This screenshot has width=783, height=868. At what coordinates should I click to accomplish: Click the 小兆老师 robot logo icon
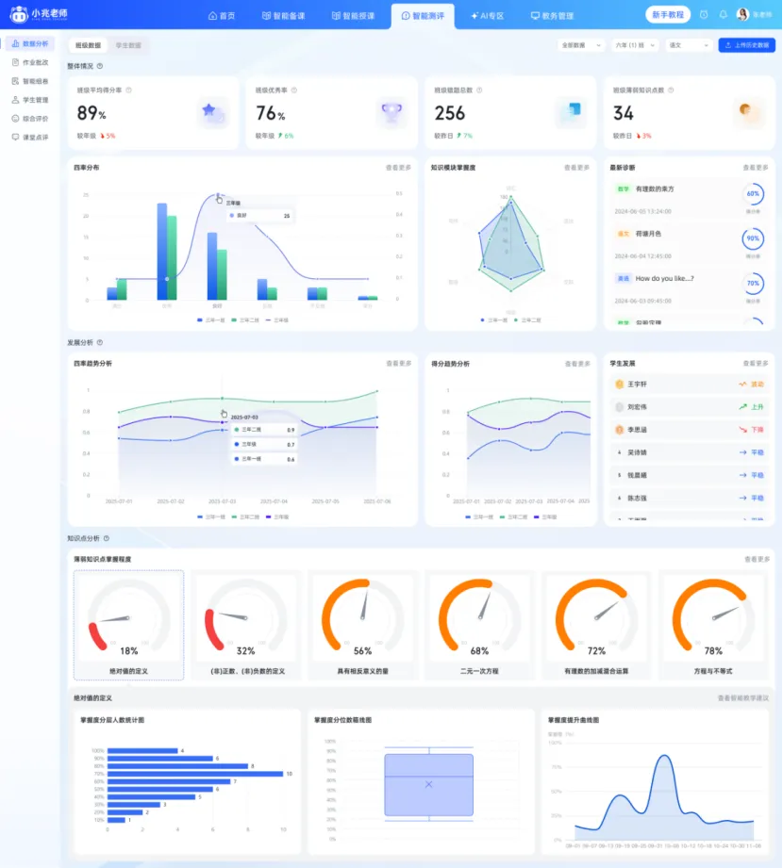tap(18, 14)
